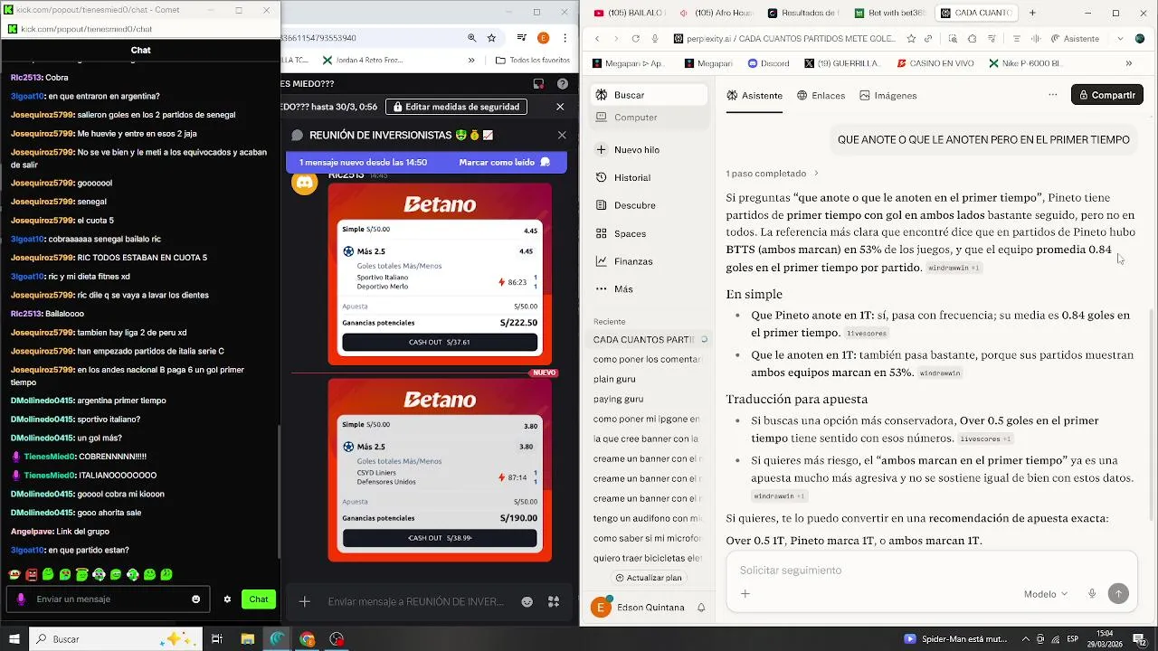Select Buscar in Perplexity sidebar
The width and height of the screenshot is (1158, 651).
650,95
